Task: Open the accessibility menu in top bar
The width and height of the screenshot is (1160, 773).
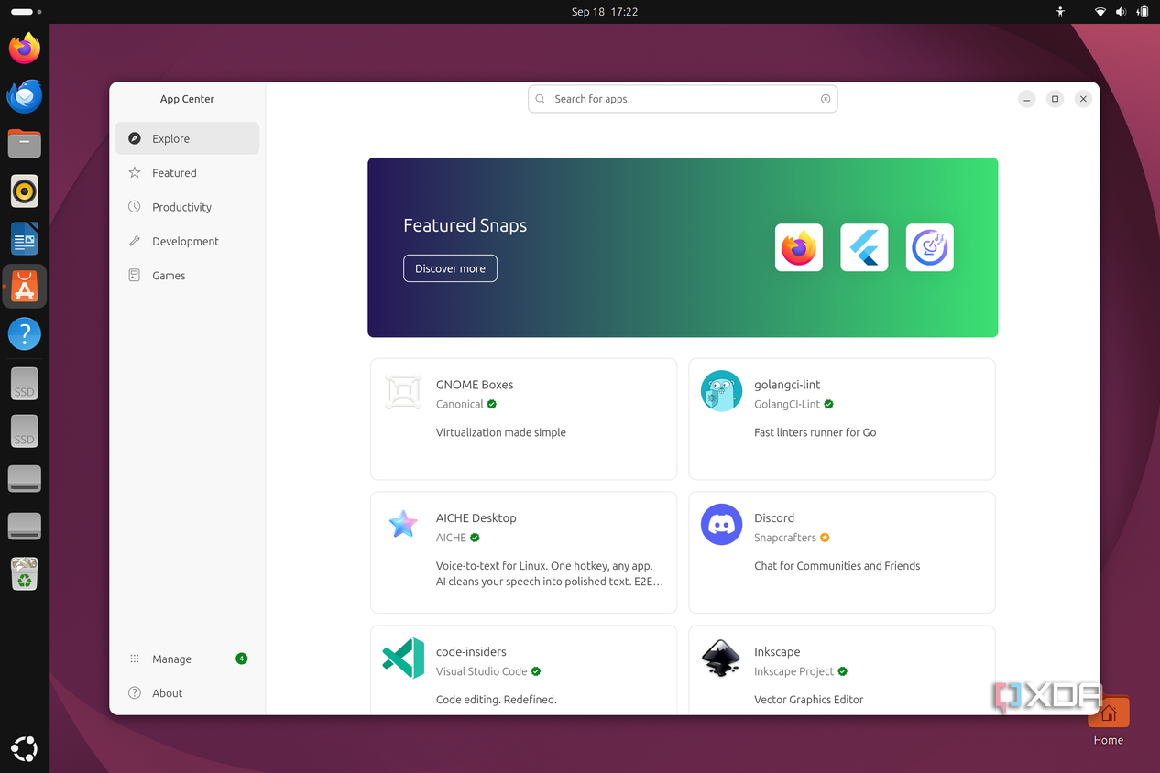Action: pos(1060,12)
